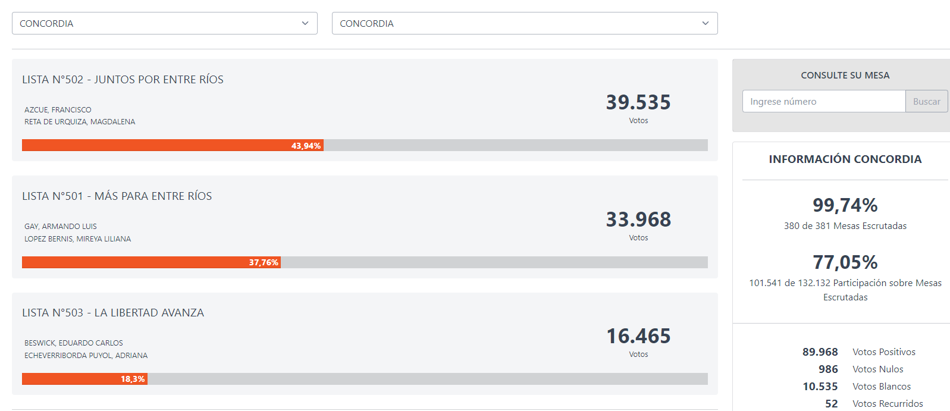Screen dimensions: 950x411
Task: Click candidate name AZCUE, FRANCISCO
Action: pos(58,110)
